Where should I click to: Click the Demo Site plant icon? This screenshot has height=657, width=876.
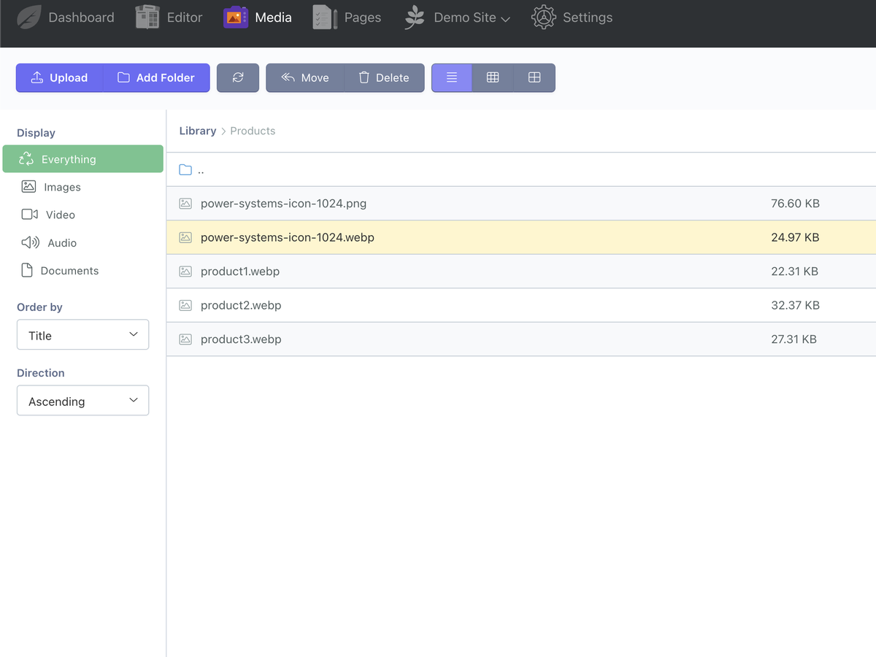point(415,18)
